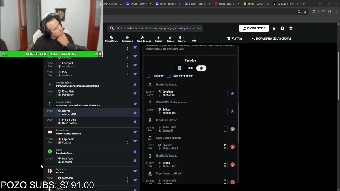Image resolution: width=340 pixels, height=191 pixels.
Task: Toggle favorite star for Swansea match
Action: click(x=135, y=180)
